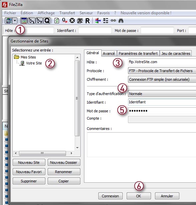The width and height of the screenshot is (196, 205).
Task: Open the Protocole dropdown
Action: point(162,71)
